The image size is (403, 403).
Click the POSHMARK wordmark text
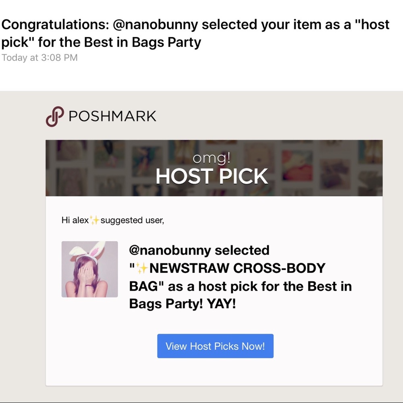click(112, 116)
